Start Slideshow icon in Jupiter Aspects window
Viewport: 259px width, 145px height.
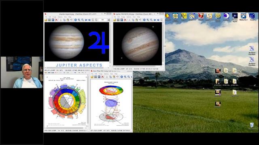[x=49, y=20]
